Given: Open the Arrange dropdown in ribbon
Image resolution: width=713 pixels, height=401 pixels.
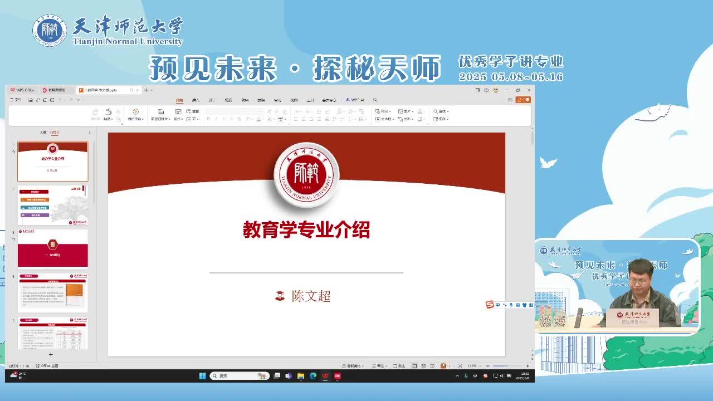Looking at the screenshot, I should [405, 119].
